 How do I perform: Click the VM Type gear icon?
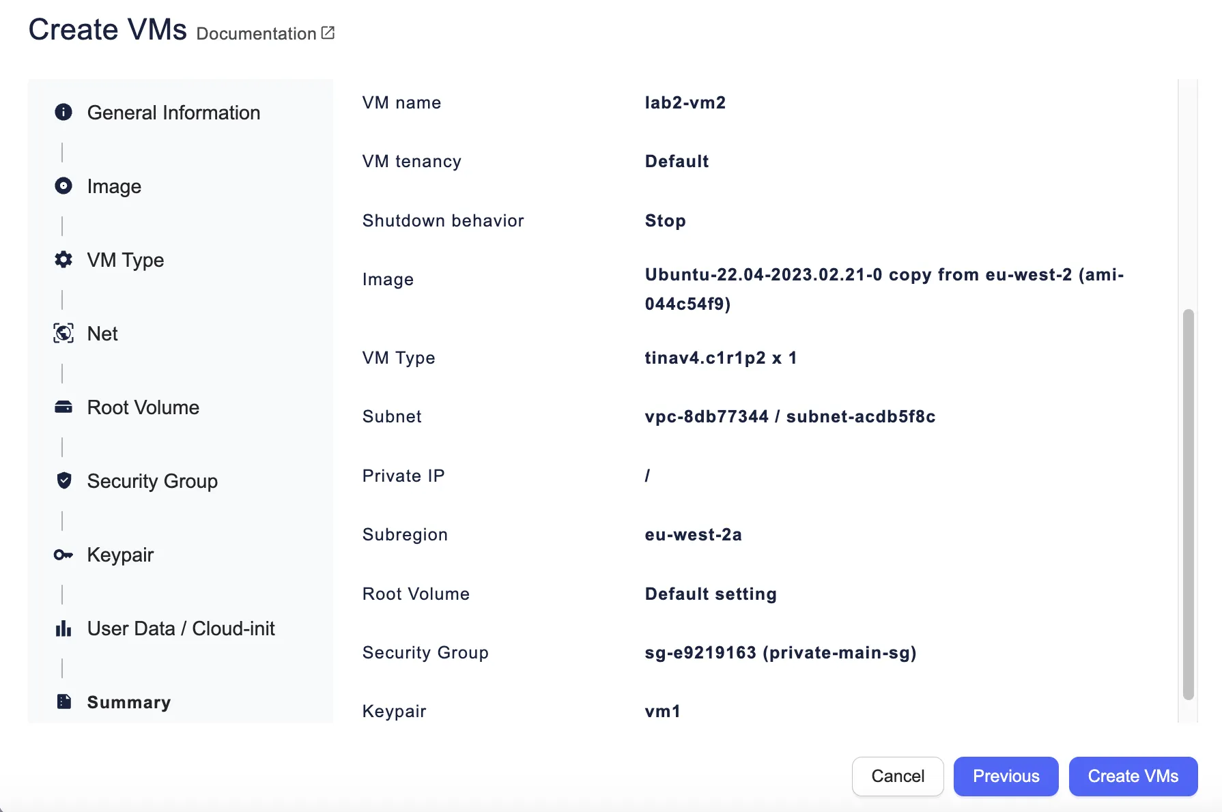pyautogui.click(x=63, y=260)
